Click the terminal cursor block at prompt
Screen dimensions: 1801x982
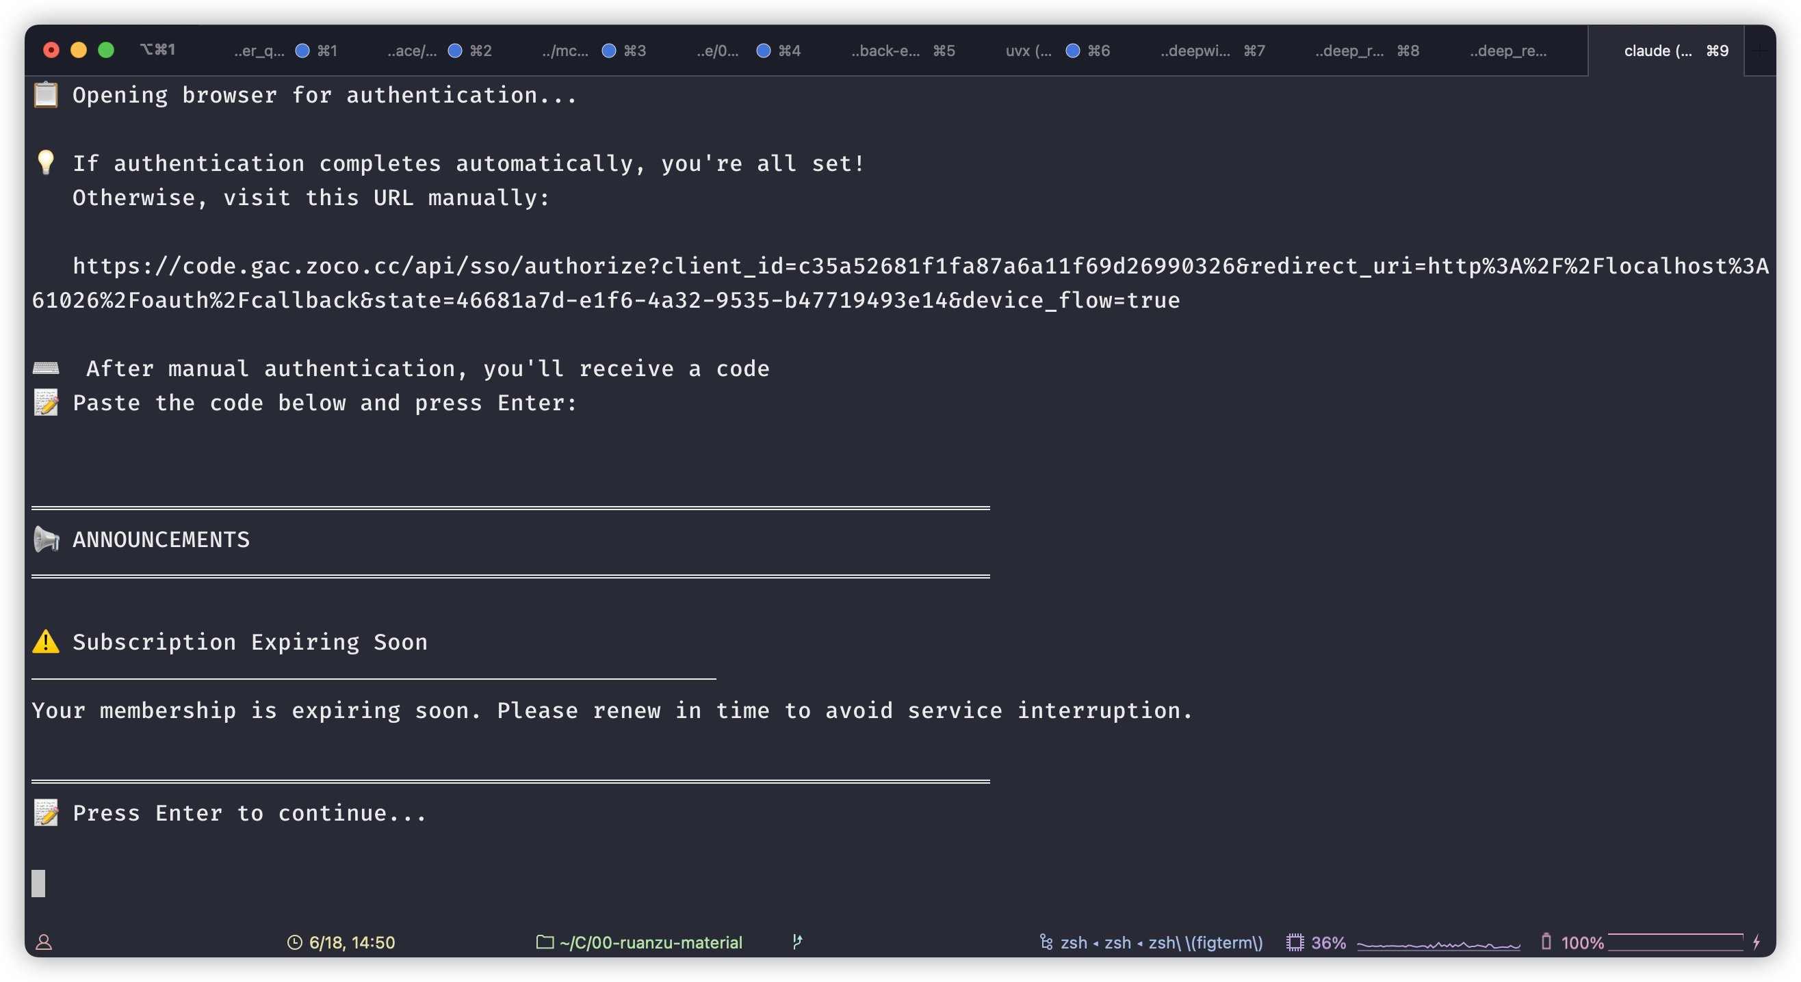tap(38, 883)
